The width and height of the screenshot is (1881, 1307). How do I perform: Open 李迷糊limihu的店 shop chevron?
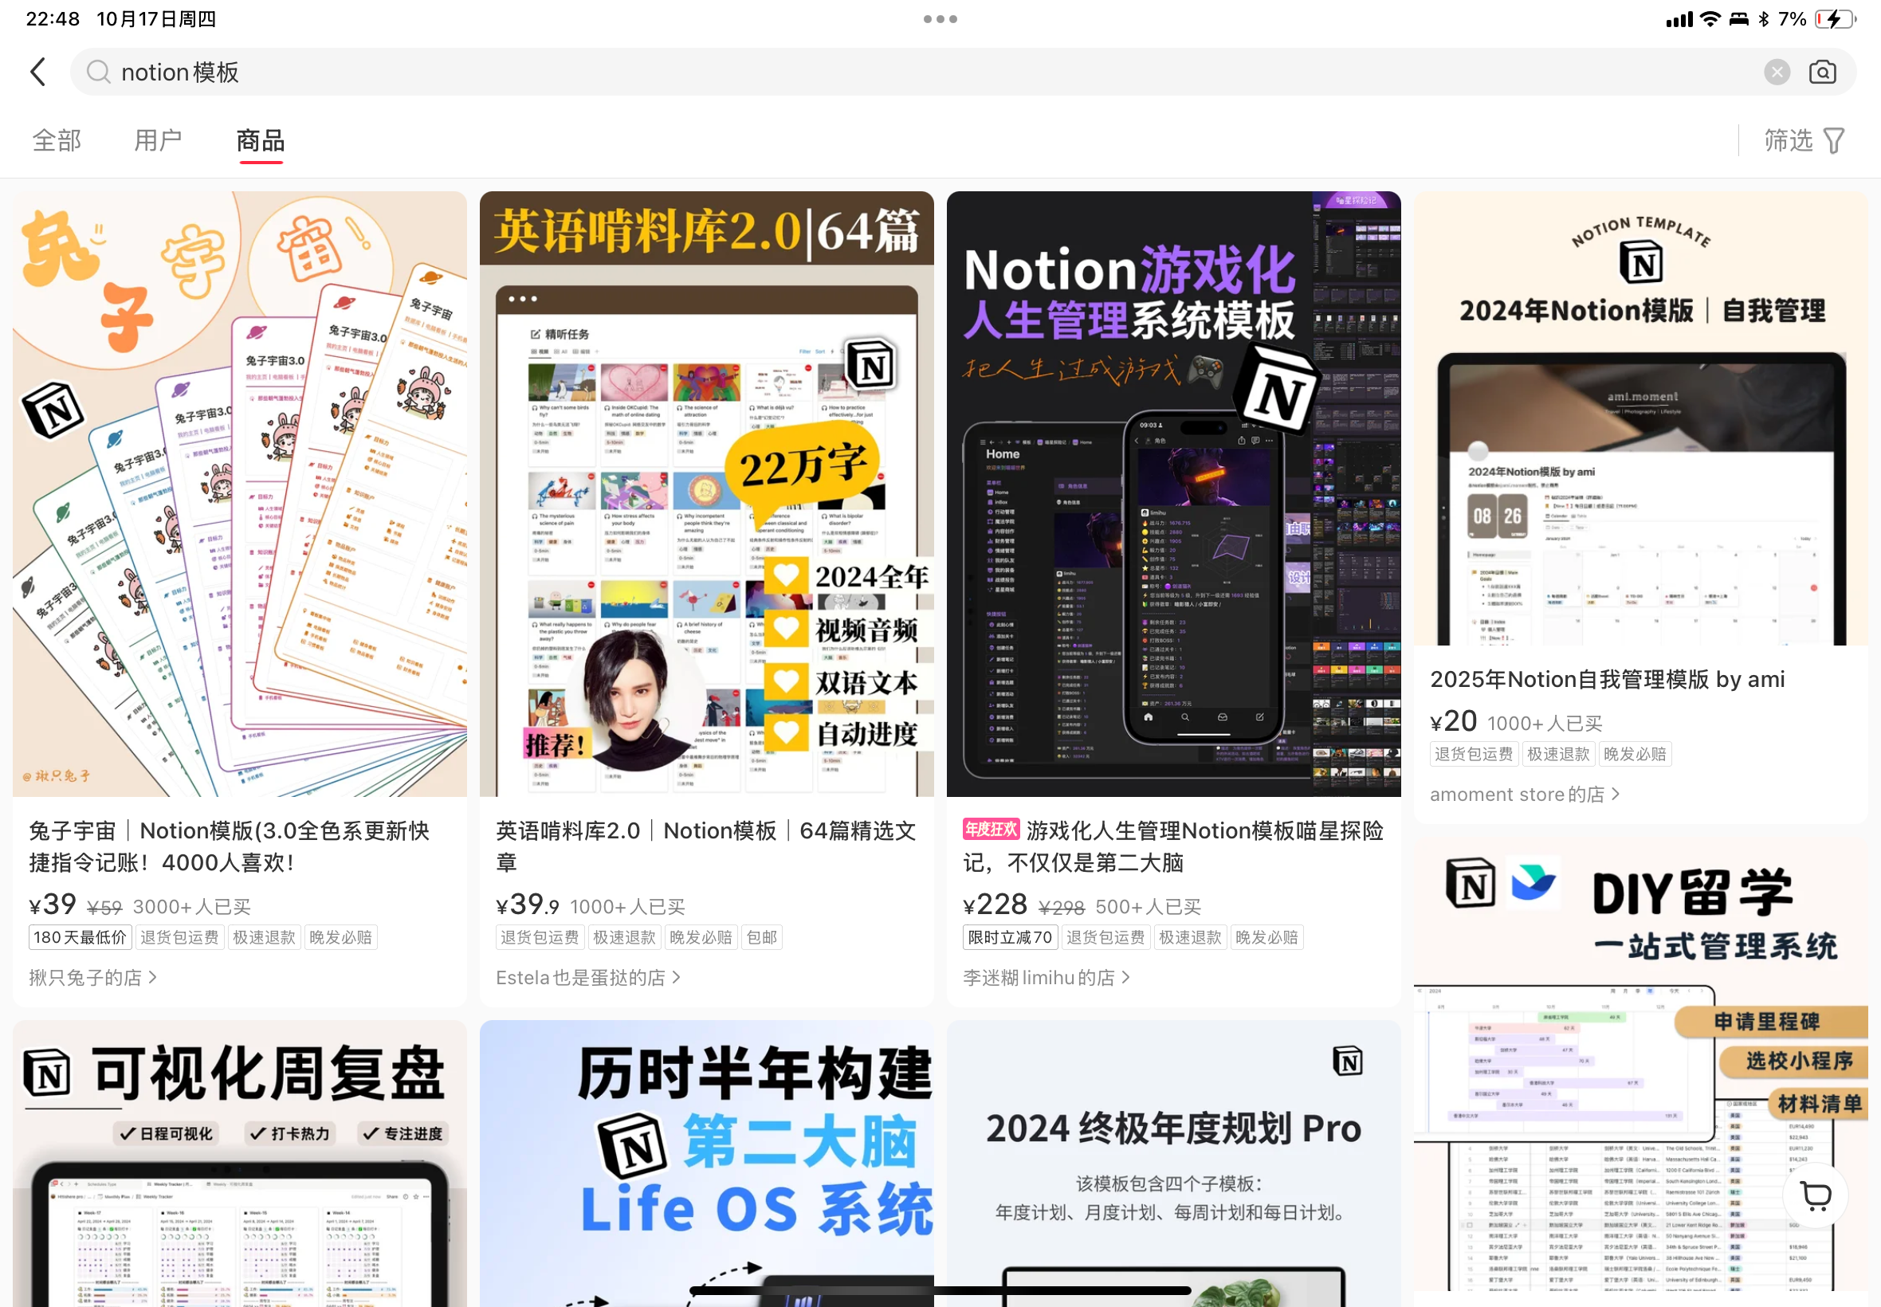coord(1126,977)
